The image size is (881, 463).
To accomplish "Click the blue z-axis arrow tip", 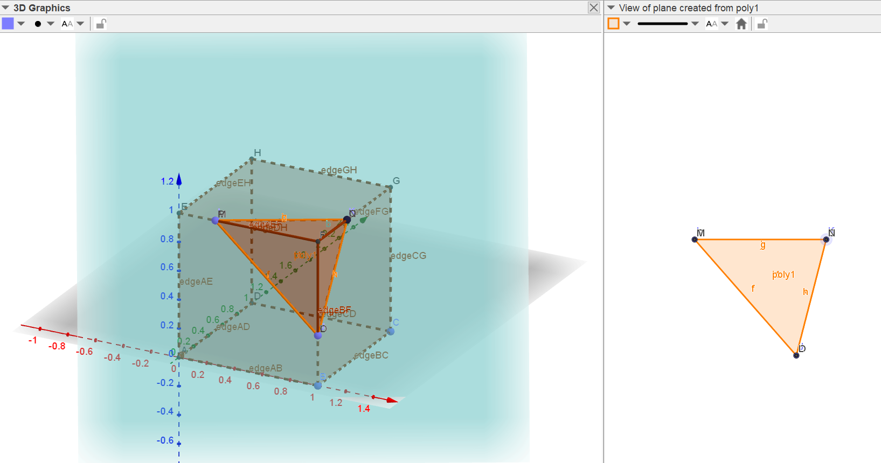I will click(x=179, y=179).
